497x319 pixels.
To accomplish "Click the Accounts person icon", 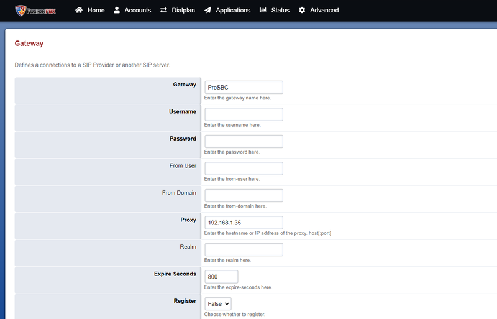I will 117,10.
